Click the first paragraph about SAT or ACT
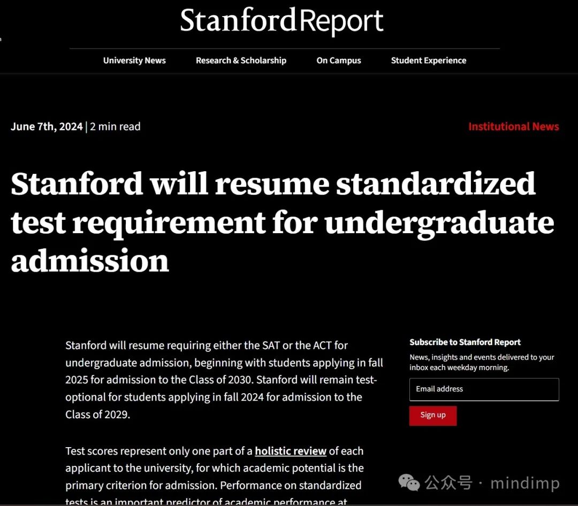Screen dimensions: 578x506 224,380
